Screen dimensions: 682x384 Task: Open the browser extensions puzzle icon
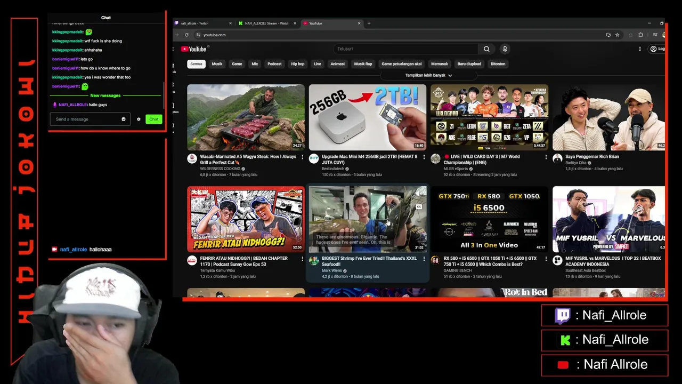[640, 35]
